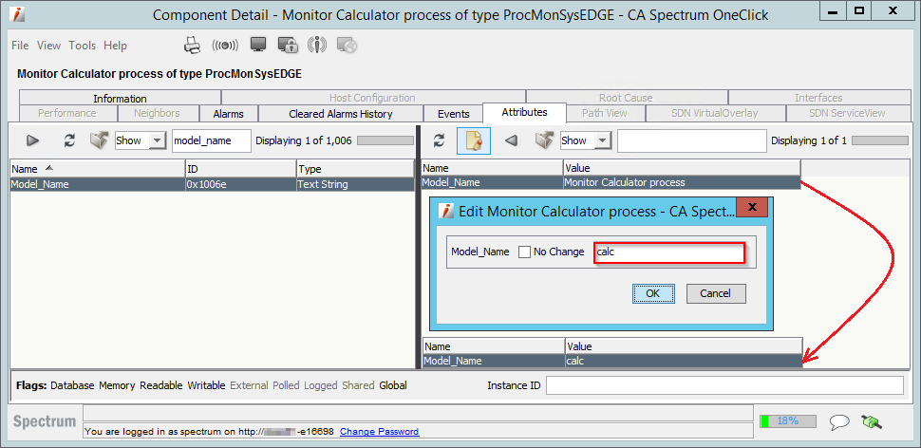The image size is (921, 448).
Task: Click the ID column header
Action: (x=241, y=169)
